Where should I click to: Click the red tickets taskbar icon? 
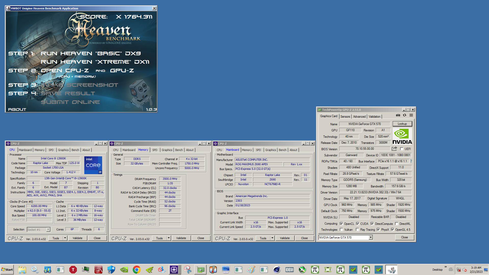point(99,270)
